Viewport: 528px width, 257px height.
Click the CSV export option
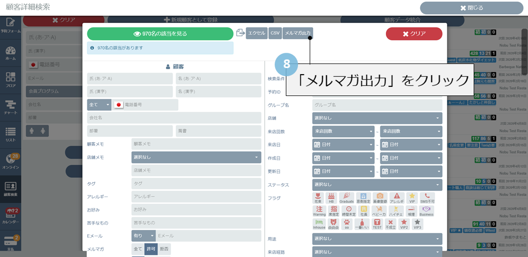click(x=275, y=33)
